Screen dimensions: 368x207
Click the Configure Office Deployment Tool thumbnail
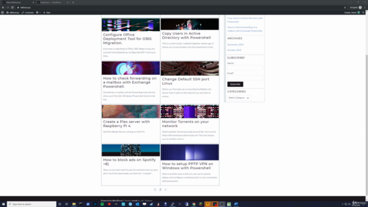(x=131, y=25)
